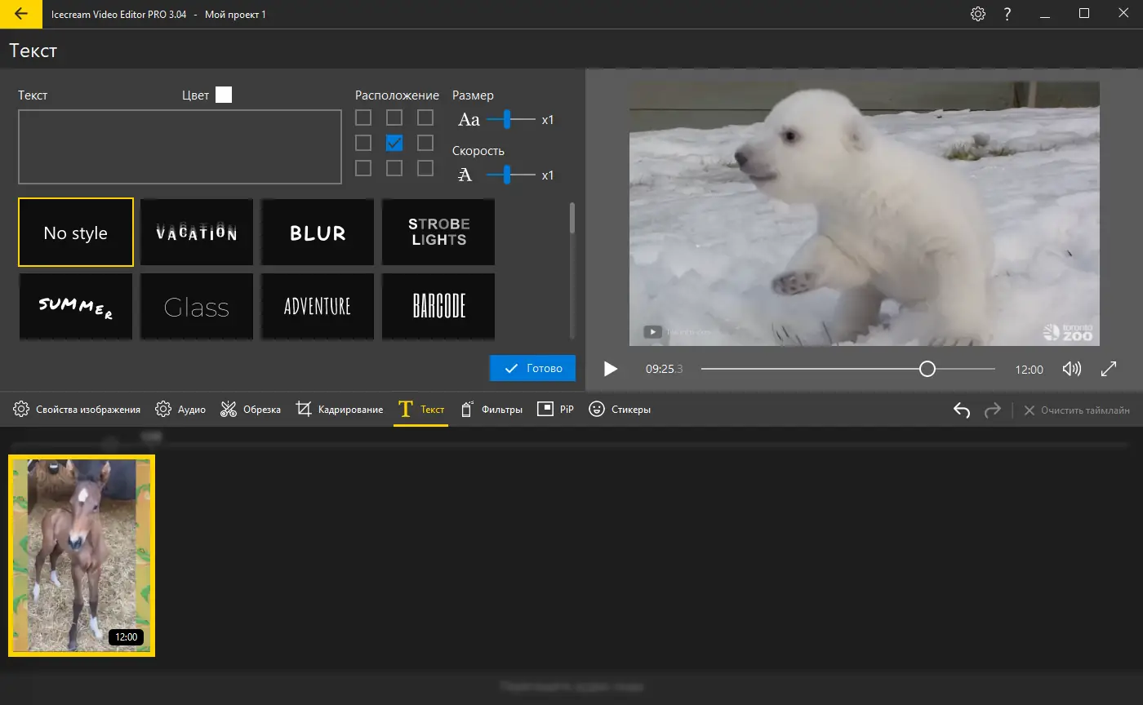The width and height of the screenshot is (1143, 705).
Task: Mute audio using the speaker icon
Action: [x=1071, y=369]
